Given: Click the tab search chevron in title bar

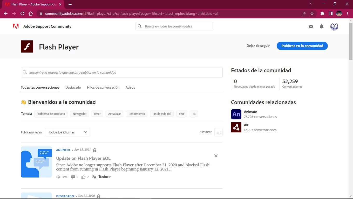Looking at the screenshot, I should point(311,4).
